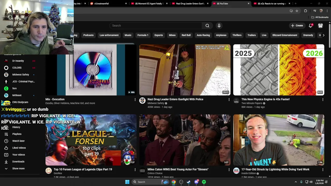Bookmark this page with star icon
331x186 pixels.
[297, 11]
